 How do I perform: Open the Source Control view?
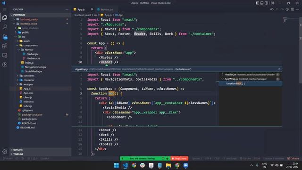(x=5, y=36)
